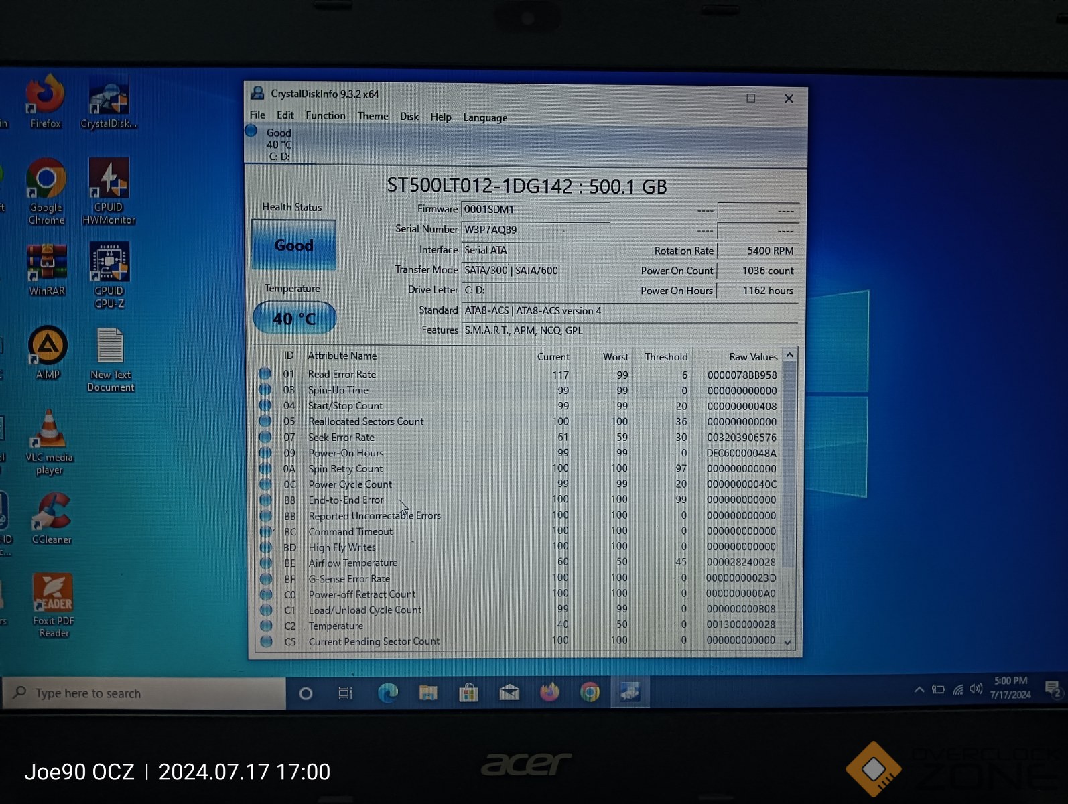Image resolution: width=1068 pixels, height=804 pixels.
Task: Select the Load/Unload Cycle Count row
Action: click(x=518, y=610)
